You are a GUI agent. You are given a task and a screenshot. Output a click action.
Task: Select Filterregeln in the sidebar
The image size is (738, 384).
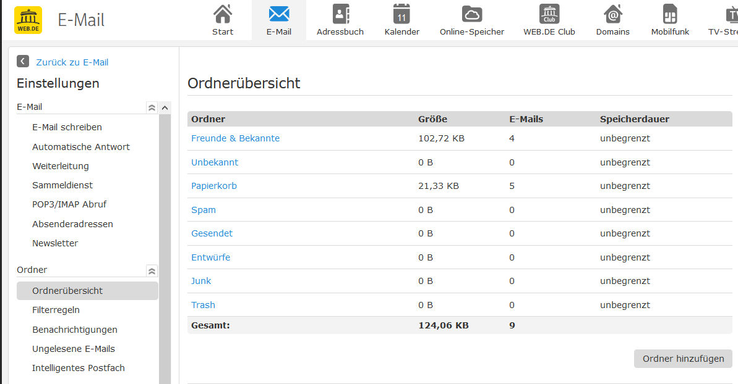click(56, 310)
